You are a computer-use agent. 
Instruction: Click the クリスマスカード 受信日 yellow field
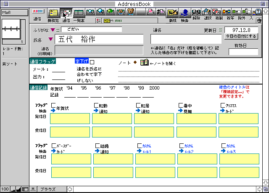point(238,132)
